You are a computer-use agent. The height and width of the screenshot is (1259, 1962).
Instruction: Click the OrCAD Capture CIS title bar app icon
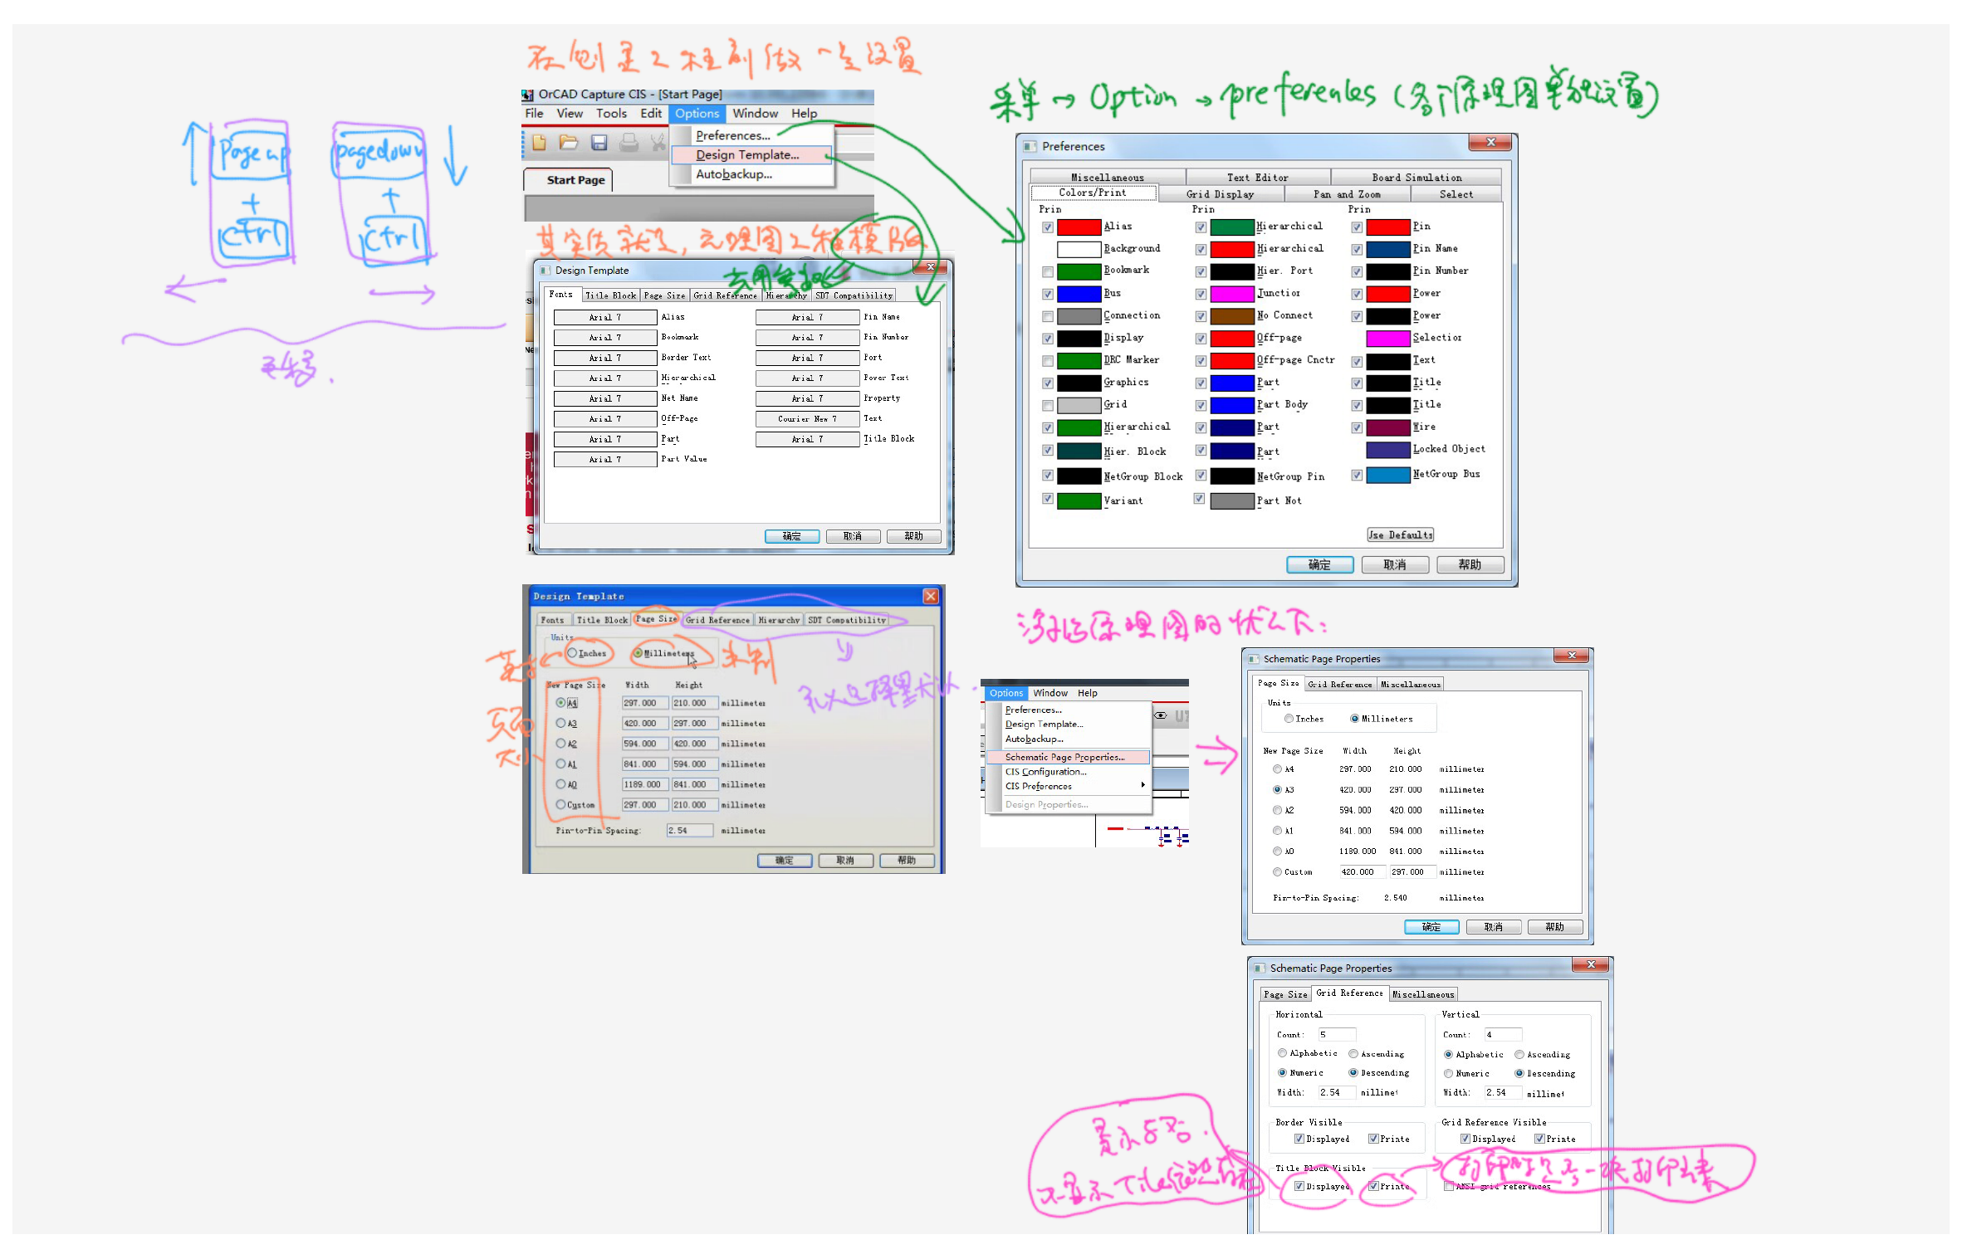(528, 95)
